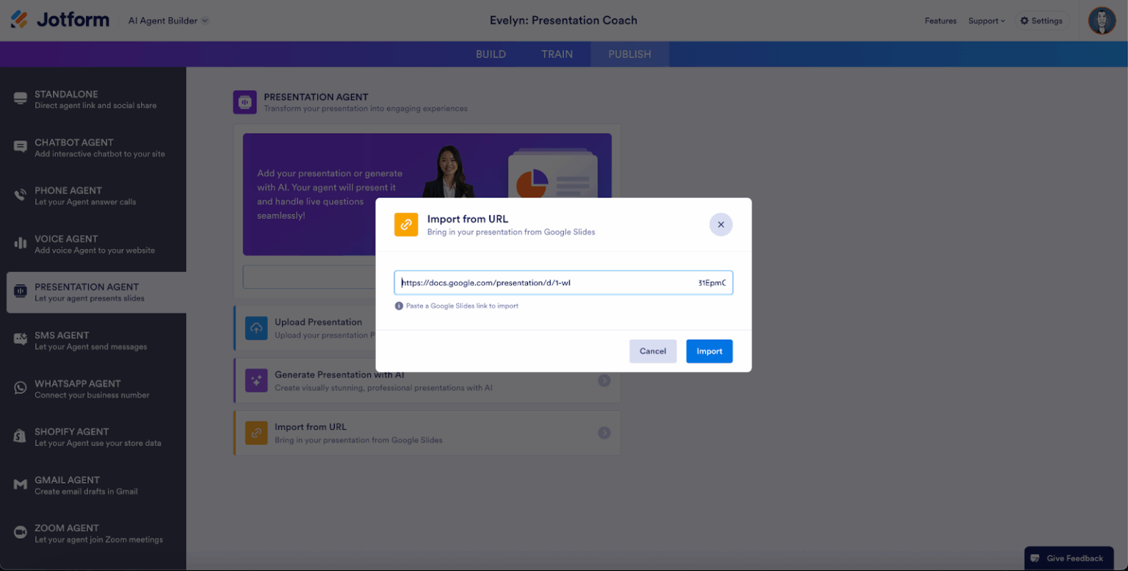This screenshot has width=1128, height=571.
Task: Expand the Support menu
Action: (986, 21)
